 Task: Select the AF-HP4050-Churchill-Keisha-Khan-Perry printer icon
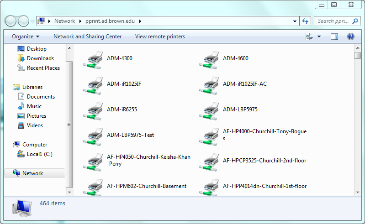[x=93, y=162]
